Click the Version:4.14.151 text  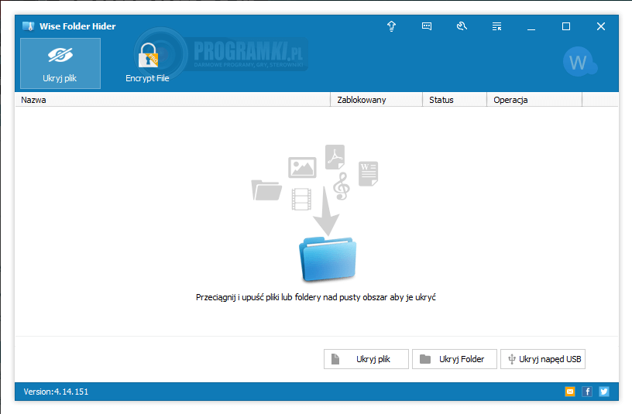click(x=56, y=392)
